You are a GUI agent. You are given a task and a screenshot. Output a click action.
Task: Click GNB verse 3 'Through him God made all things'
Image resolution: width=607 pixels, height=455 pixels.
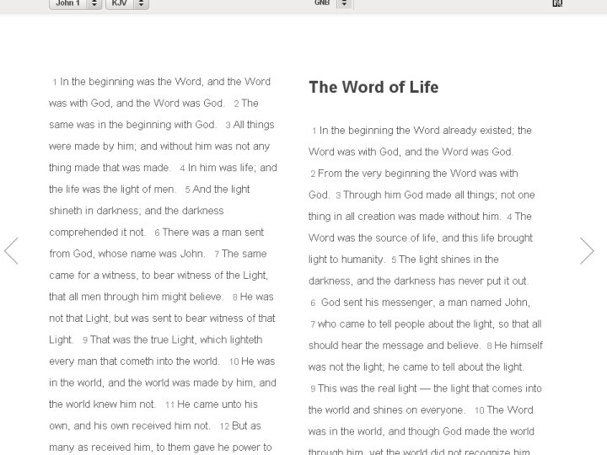point(419,195)
